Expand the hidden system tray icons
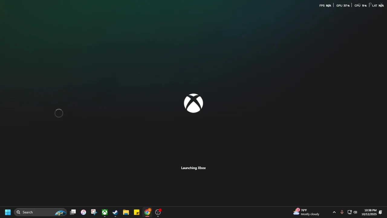 334,212
